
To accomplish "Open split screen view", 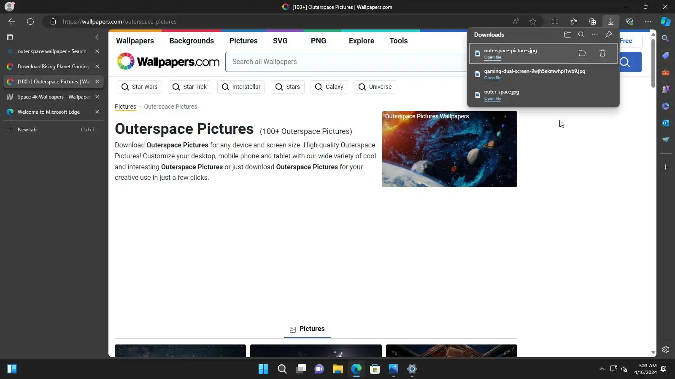I will pos(555,21).
